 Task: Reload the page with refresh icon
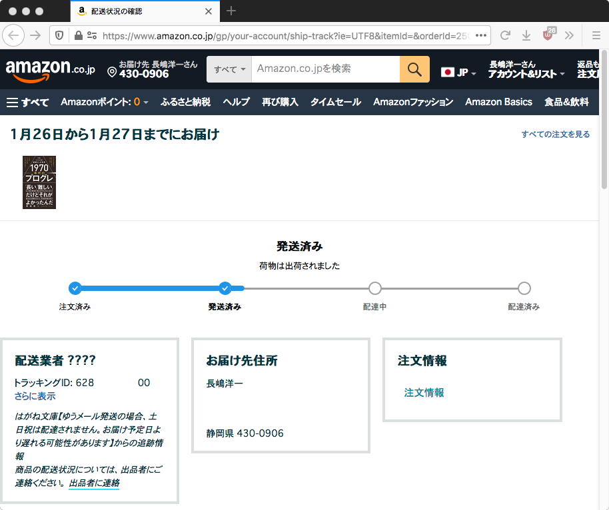tap(505, 36)
